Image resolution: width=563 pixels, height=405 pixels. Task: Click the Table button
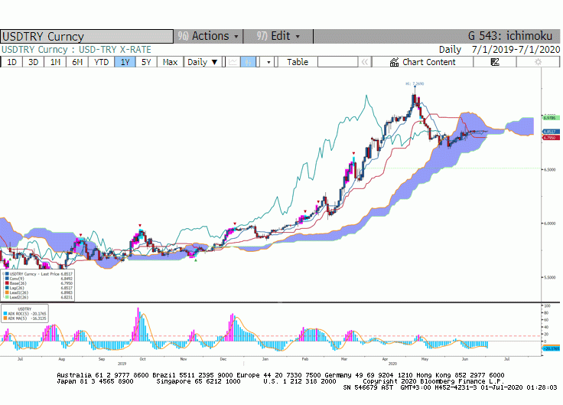[x=298, y=62]
